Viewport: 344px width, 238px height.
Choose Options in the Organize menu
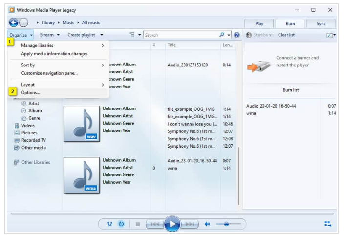click(58, 93)
